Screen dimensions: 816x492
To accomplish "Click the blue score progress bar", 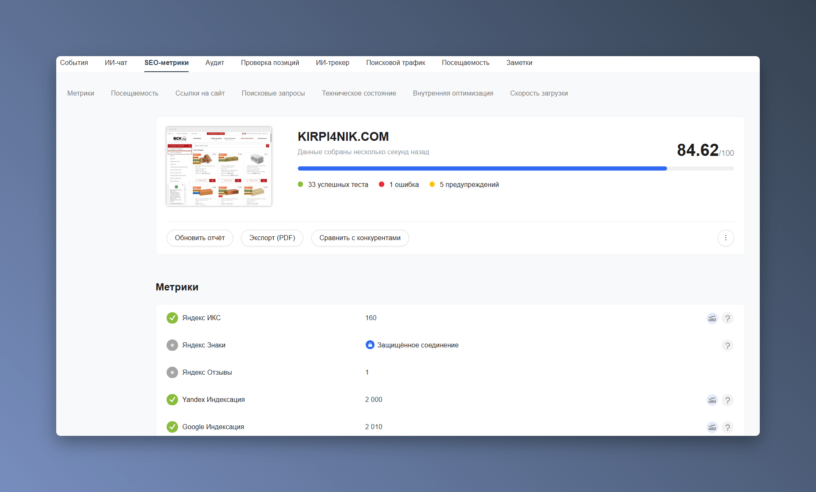I will click(x=482, y=168).
